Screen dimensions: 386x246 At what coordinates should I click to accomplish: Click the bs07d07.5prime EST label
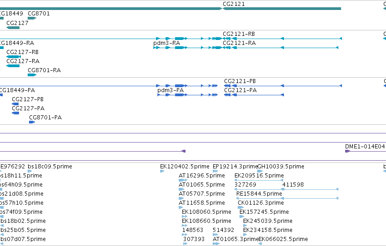(23, 239)
